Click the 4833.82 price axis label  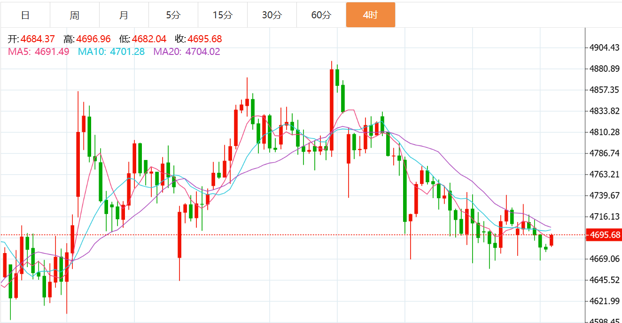(605, 111)
